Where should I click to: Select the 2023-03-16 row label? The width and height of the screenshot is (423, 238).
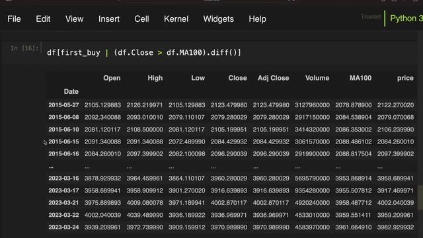point(63,178)
